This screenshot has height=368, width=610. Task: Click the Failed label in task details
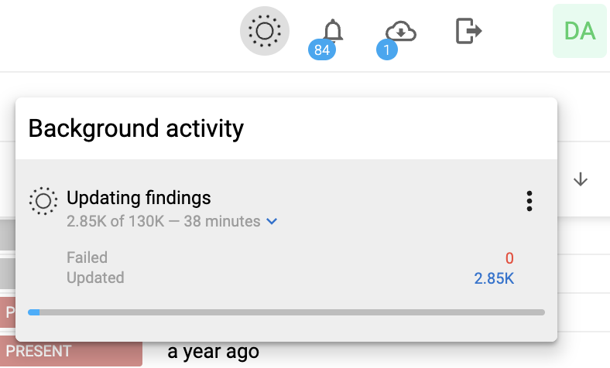click(x=87, y=257)
